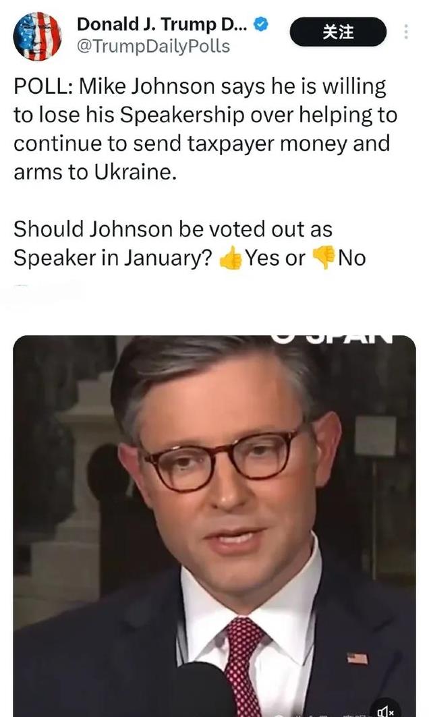Image resolution: width=429 pixels, height=717 pixels.
Task: Click the thumbs up Yes emoji
Action: (x=231, y=258)
